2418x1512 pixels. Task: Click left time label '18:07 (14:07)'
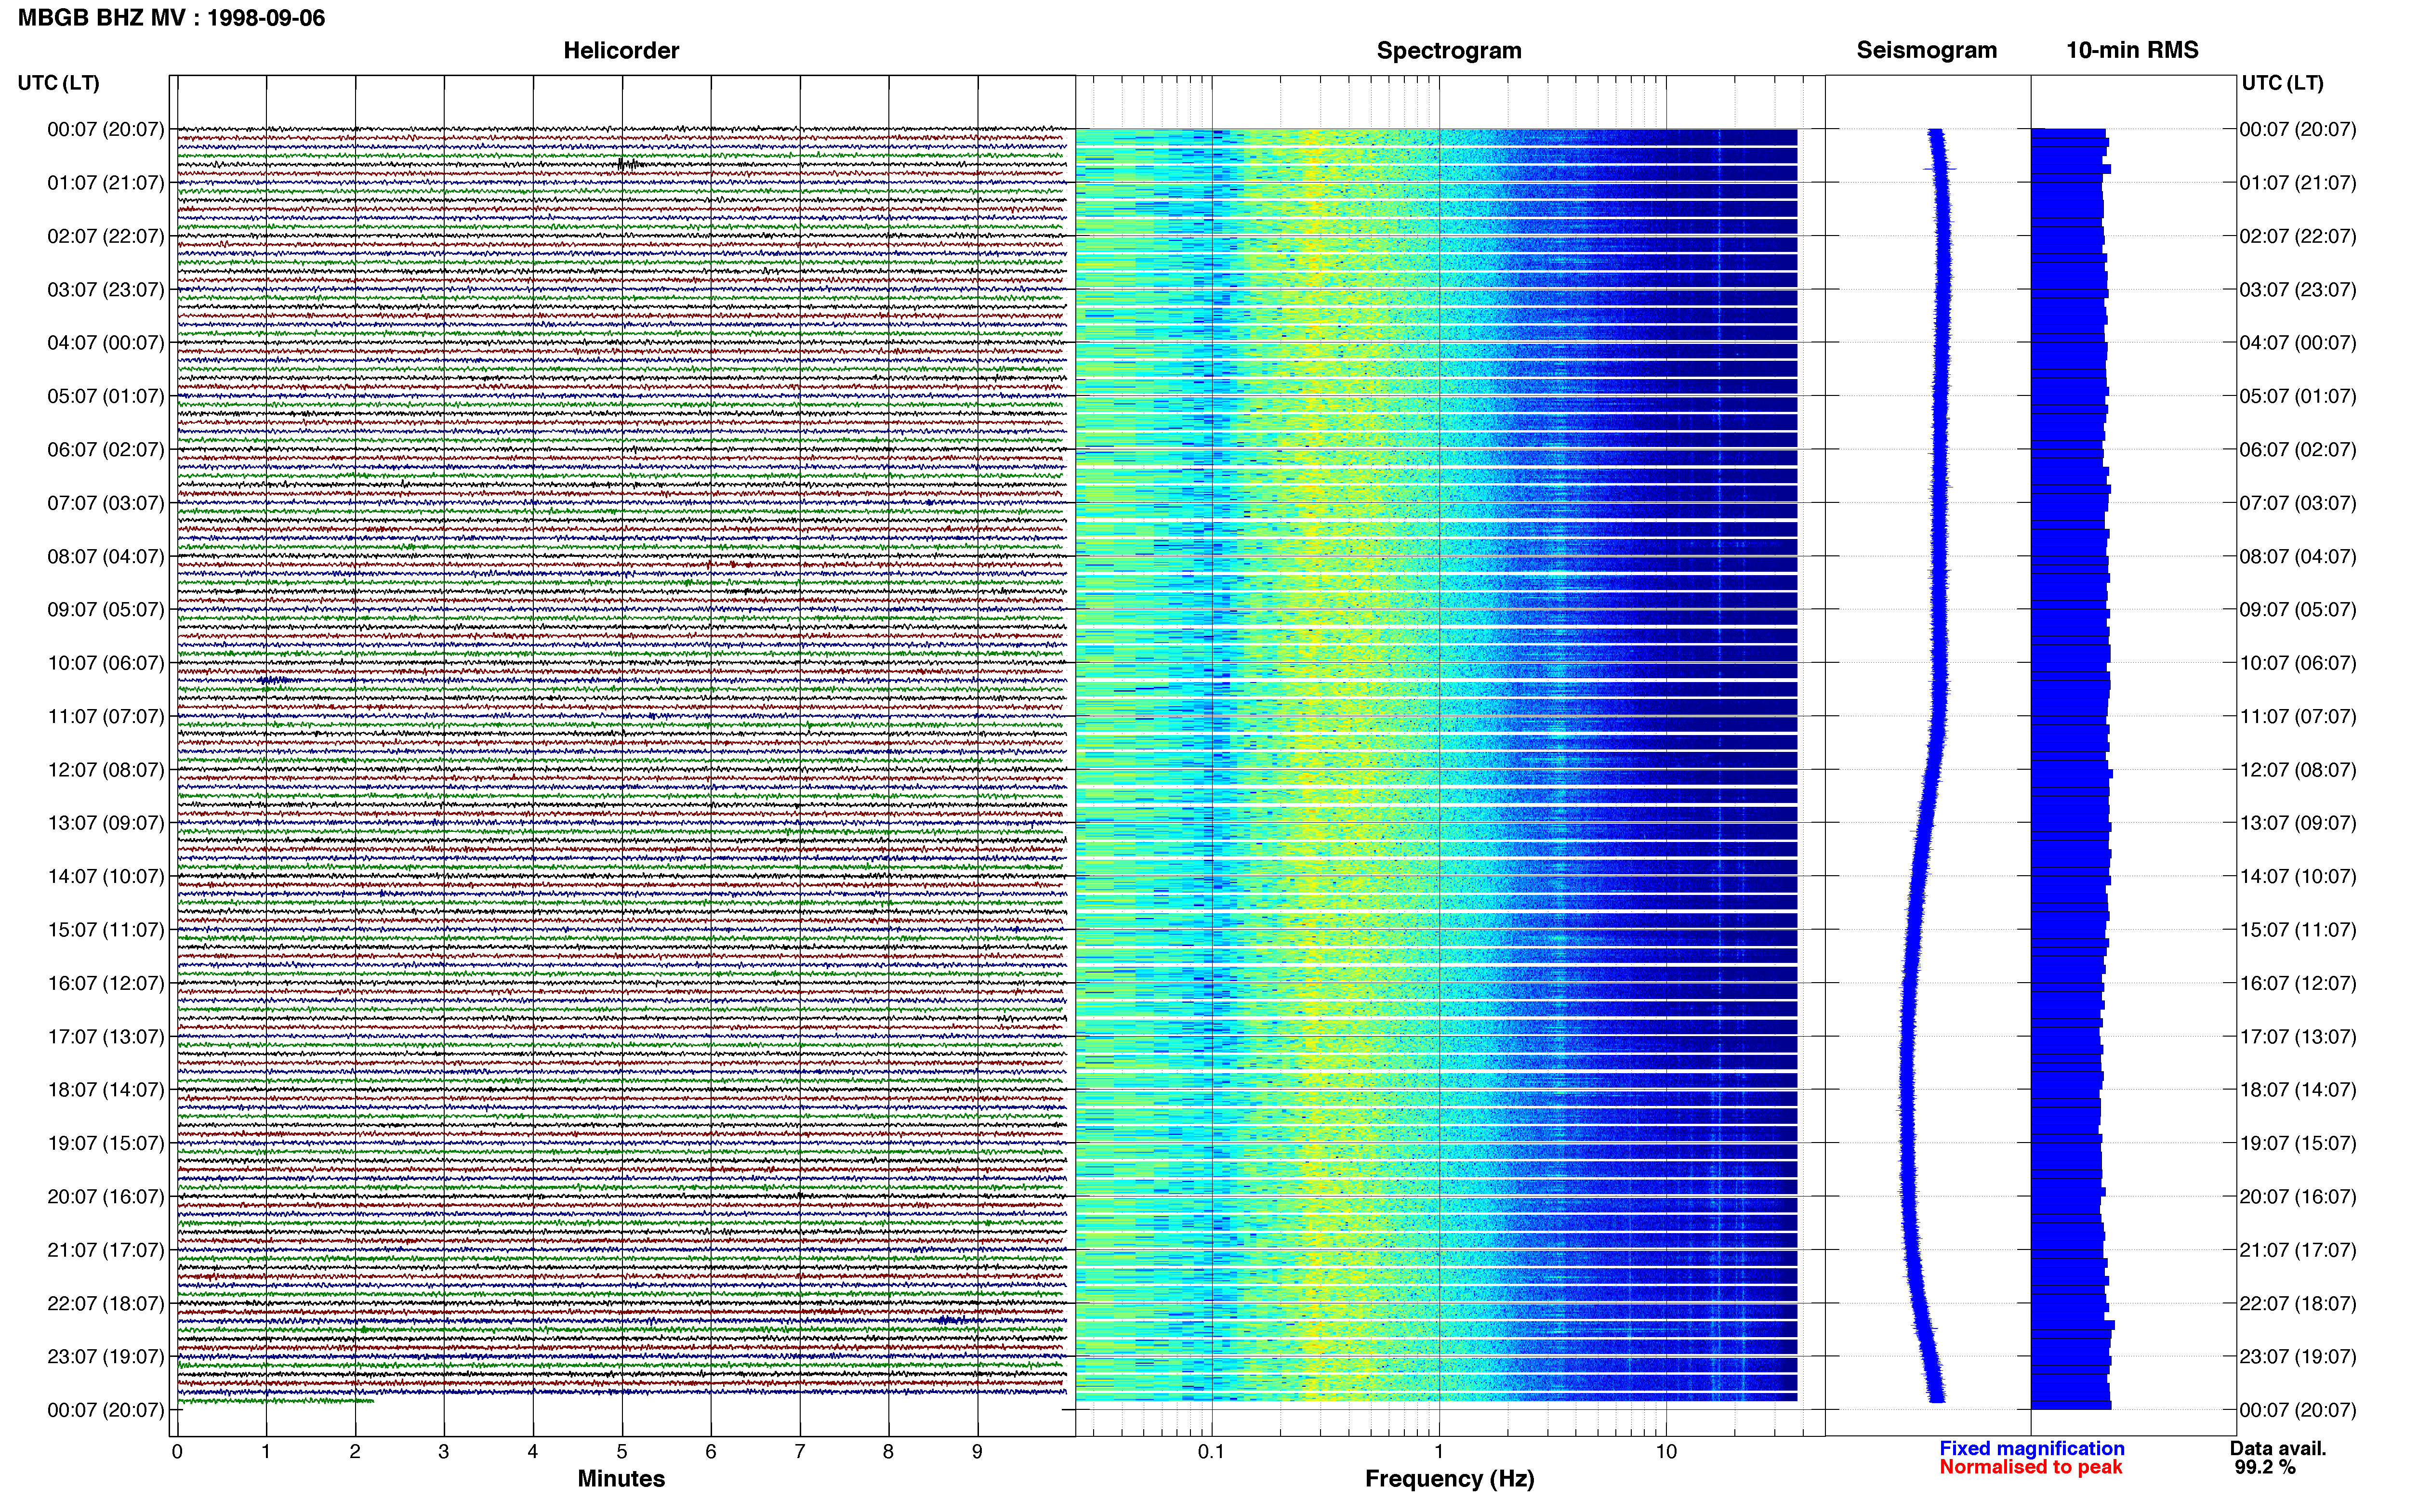(x=106, y=1090)
